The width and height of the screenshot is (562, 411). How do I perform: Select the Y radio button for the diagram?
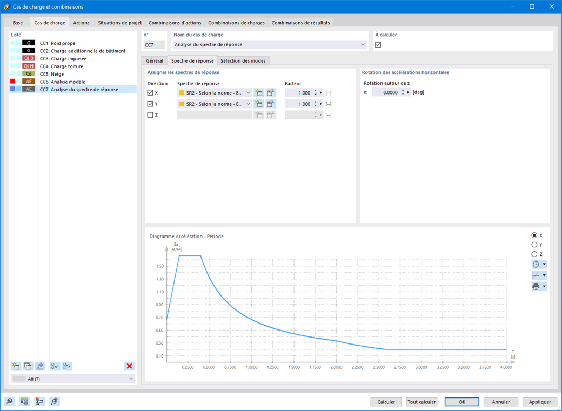(534, 245)
